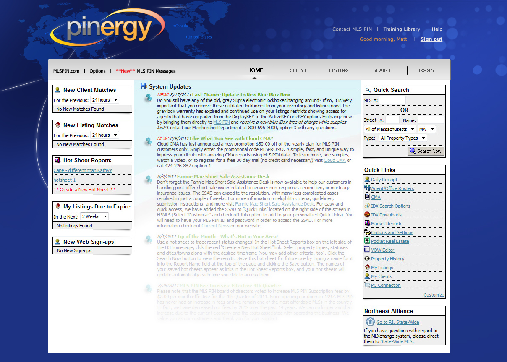Click Create a New Hot Sheet link
Image resolution: width=507 pixels, height=362 pixels.
(x=84, y=190)
